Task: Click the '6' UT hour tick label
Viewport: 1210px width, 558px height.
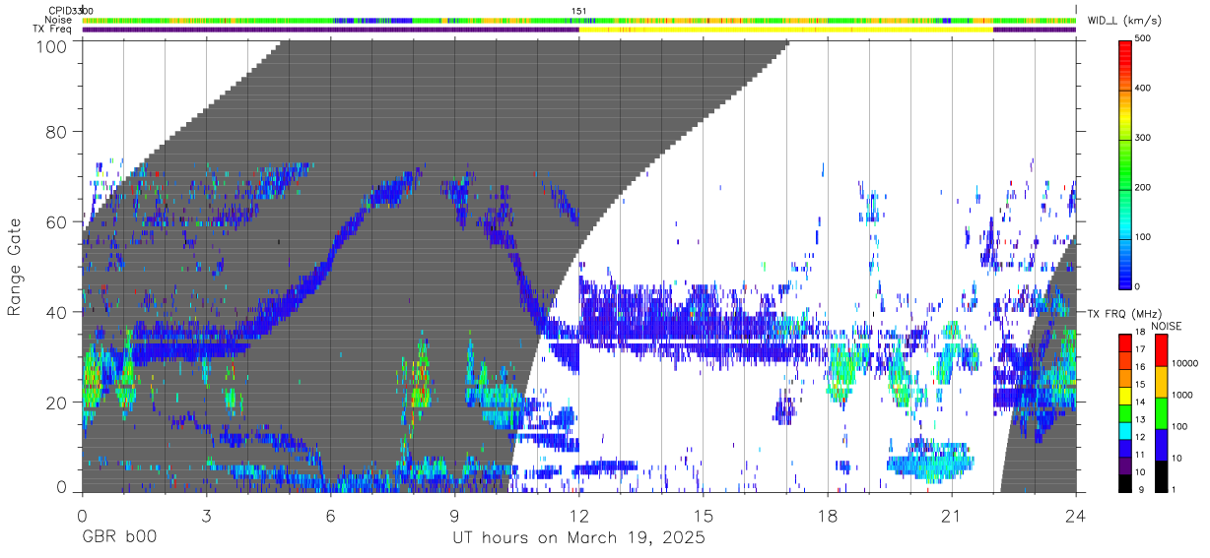Action: 330,515
